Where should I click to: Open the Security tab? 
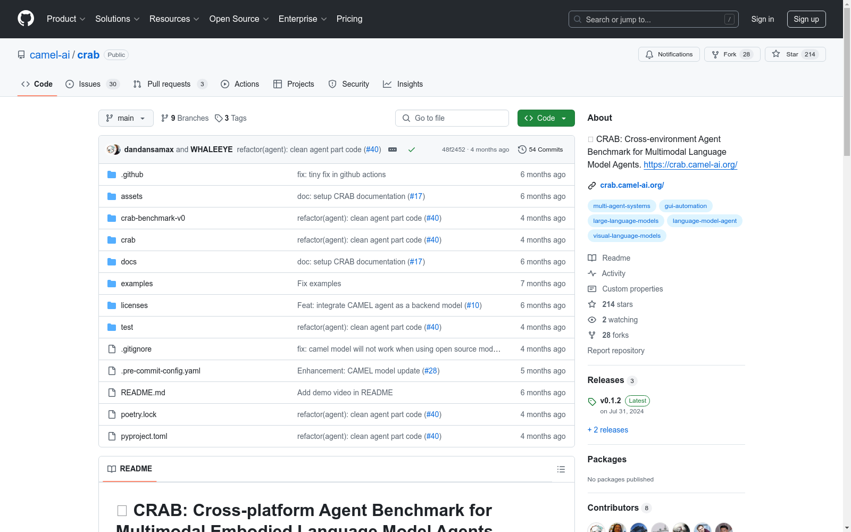(349, 84)
